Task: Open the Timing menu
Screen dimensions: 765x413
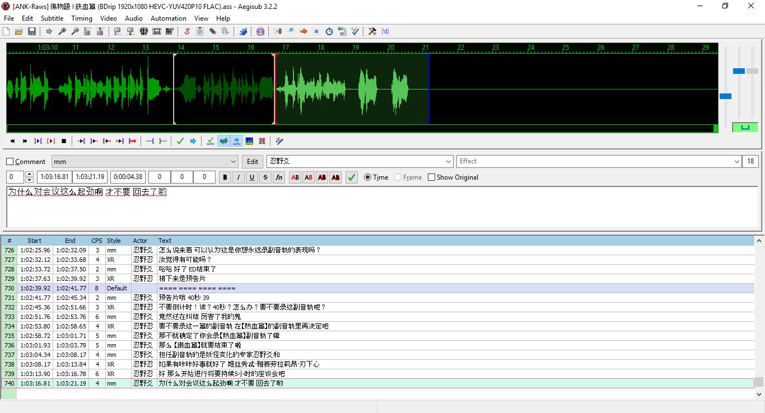Action: [82, 18]
